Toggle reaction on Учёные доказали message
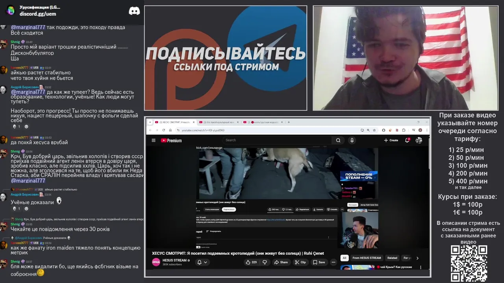Image resolution: width=504 pixels, height=283 pixels. pos(16,209)
